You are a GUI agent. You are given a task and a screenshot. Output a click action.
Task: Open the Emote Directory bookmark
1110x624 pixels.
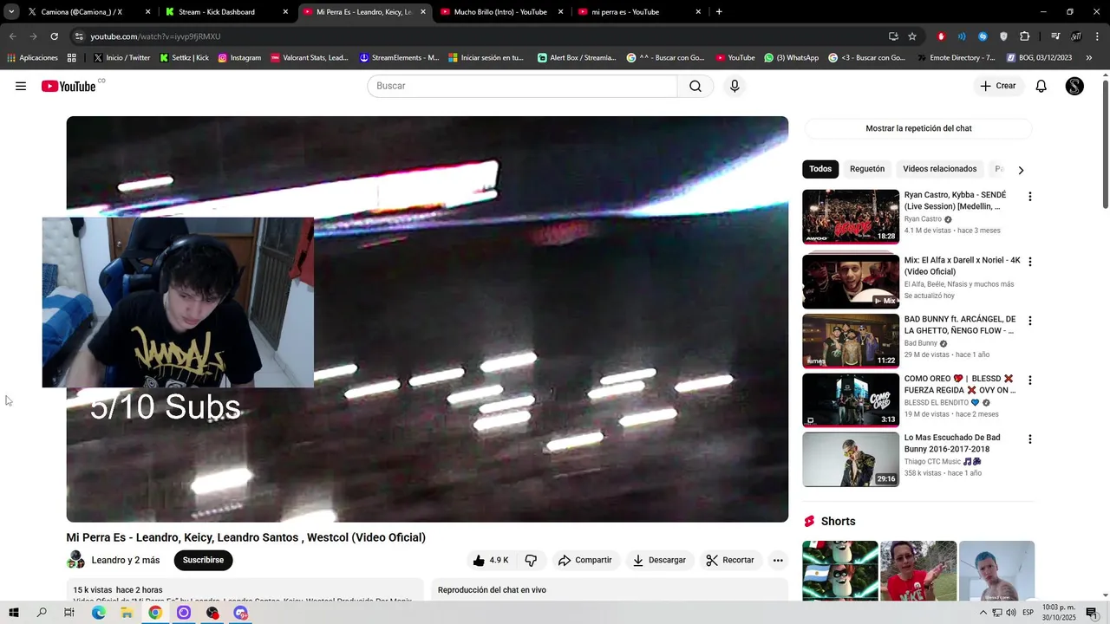coord(957,58)
